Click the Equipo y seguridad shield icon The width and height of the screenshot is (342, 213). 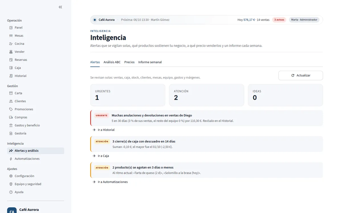click(11, 184)
